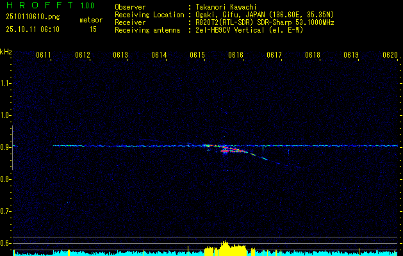The width and height of the screenshot is (403, 256).
Task: Click the 0.6 kHz axis label
Action: [5, 243]
